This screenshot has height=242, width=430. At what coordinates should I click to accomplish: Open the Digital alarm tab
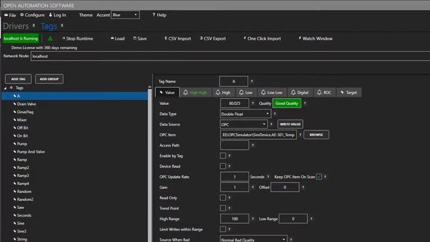(300, 93)
